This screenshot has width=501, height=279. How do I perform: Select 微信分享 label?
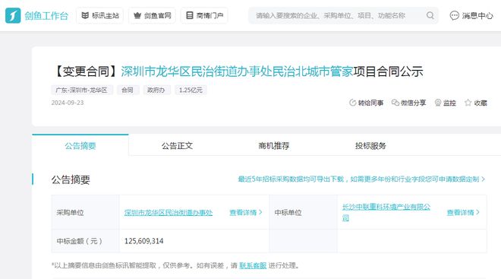414,103
